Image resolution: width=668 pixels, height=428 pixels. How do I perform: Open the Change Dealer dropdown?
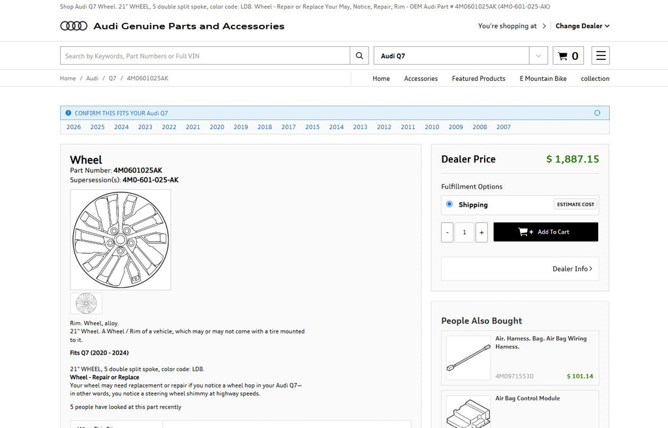click(x=582, y=26)
